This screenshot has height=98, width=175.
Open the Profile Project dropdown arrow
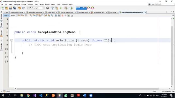(x=74, y=8)
